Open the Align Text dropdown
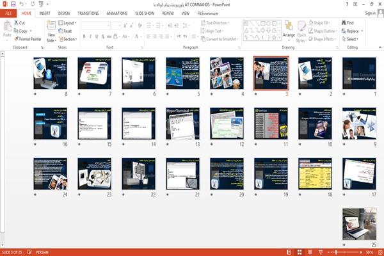Image resolution: width=384 pixels, height=256 pixels. pyautogui.click(x=212, y=31)
